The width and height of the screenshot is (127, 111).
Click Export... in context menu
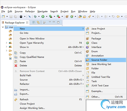coord(49,94)
